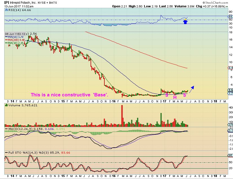Click year 14 on the stochastic-panel time axis

[12, 176]
